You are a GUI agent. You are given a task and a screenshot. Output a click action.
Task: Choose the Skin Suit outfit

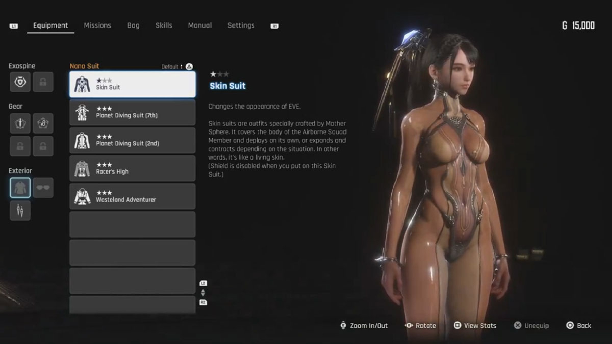[132, 84]
